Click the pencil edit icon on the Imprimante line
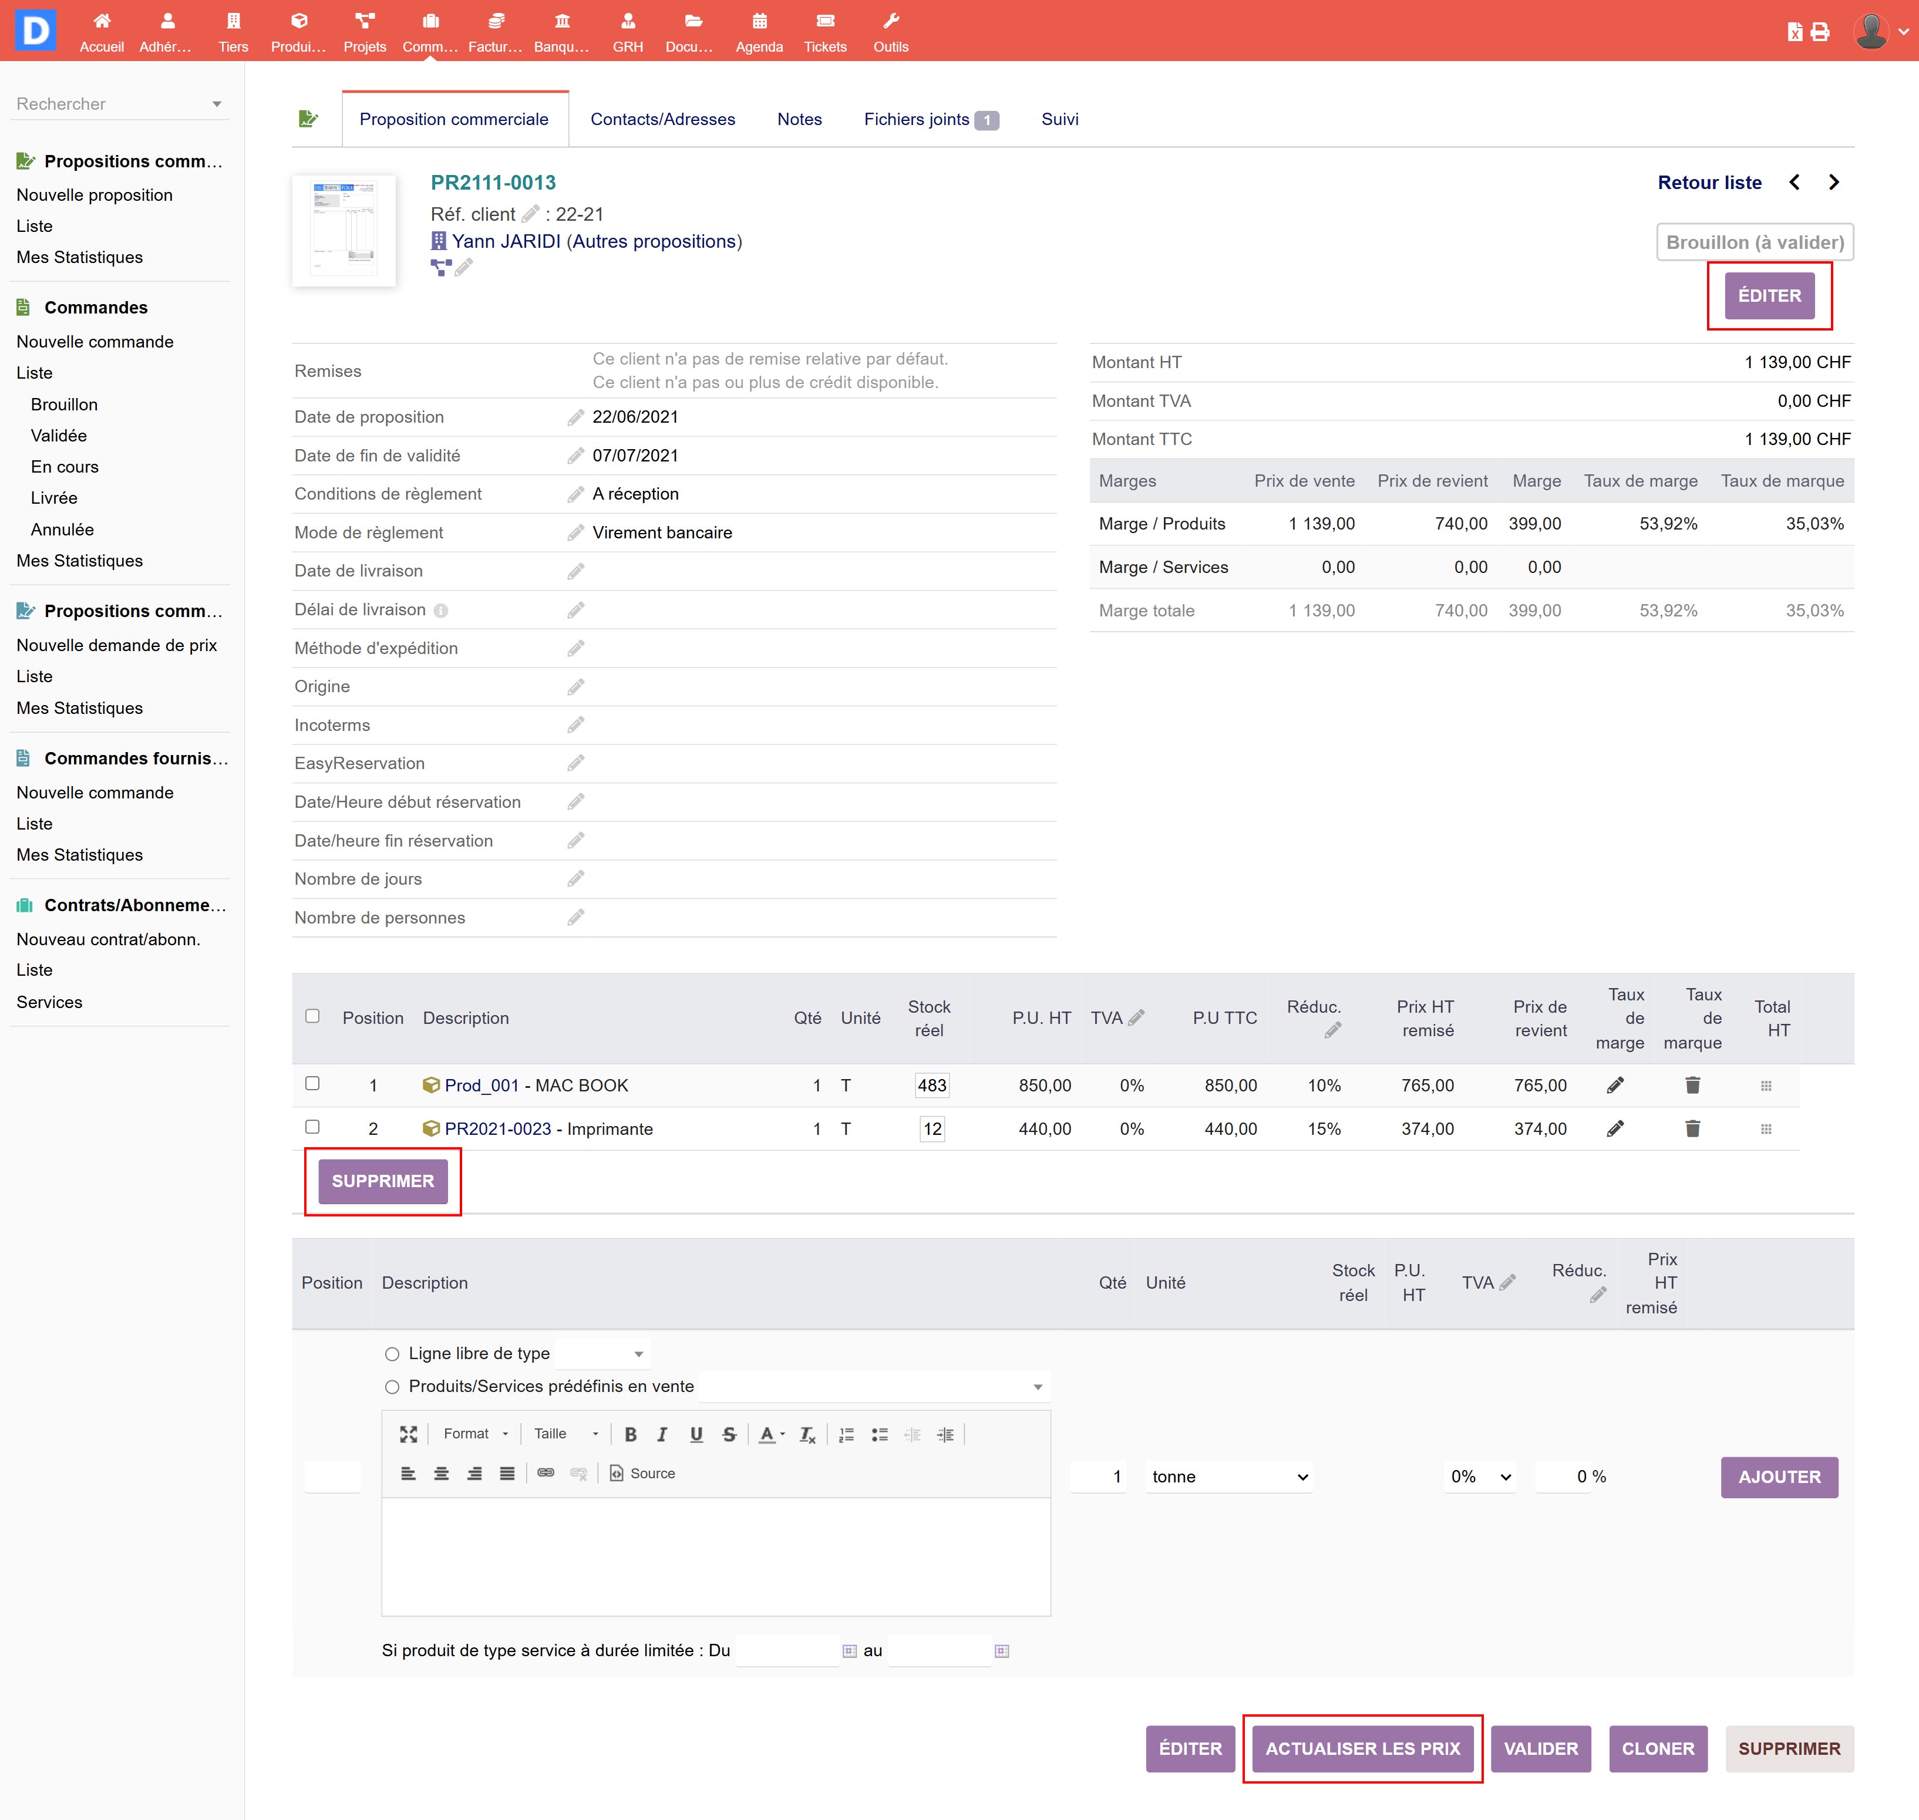 1615,1128
